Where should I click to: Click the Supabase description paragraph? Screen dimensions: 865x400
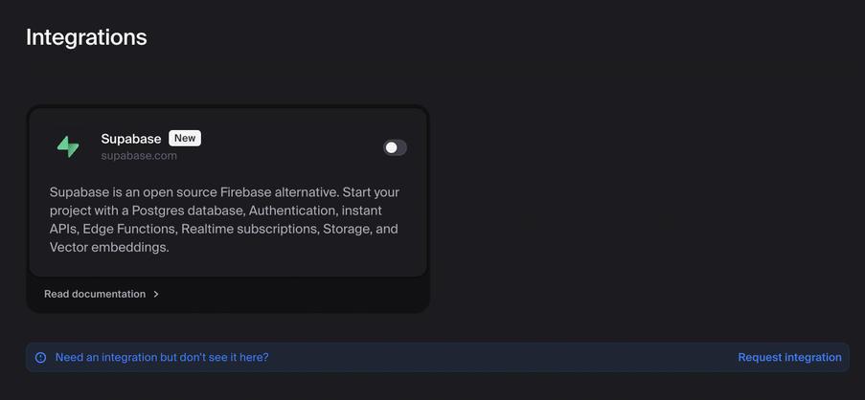tap(224, 220)
